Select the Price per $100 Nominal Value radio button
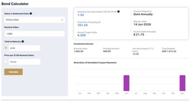Viewport: 190px width, 102px height. [6, 62]
